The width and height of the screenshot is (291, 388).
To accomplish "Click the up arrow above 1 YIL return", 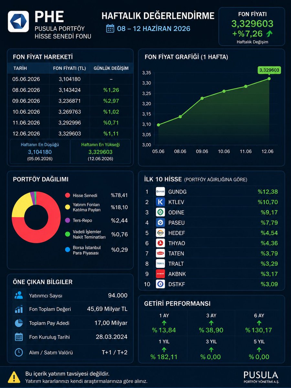I will coord(164,350).
